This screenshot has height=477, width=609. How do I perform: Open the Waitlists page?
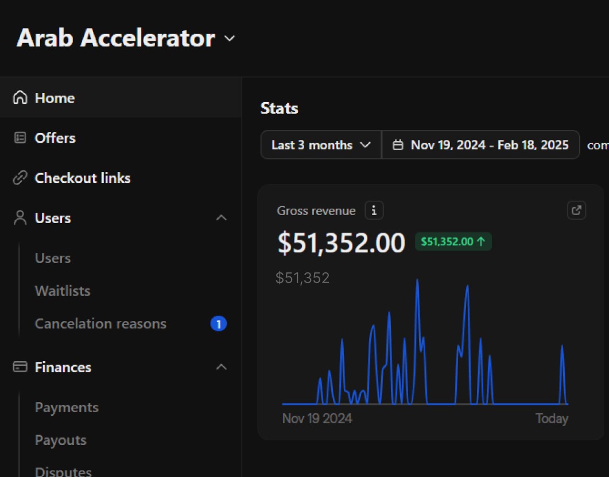[x=63, y=291]
